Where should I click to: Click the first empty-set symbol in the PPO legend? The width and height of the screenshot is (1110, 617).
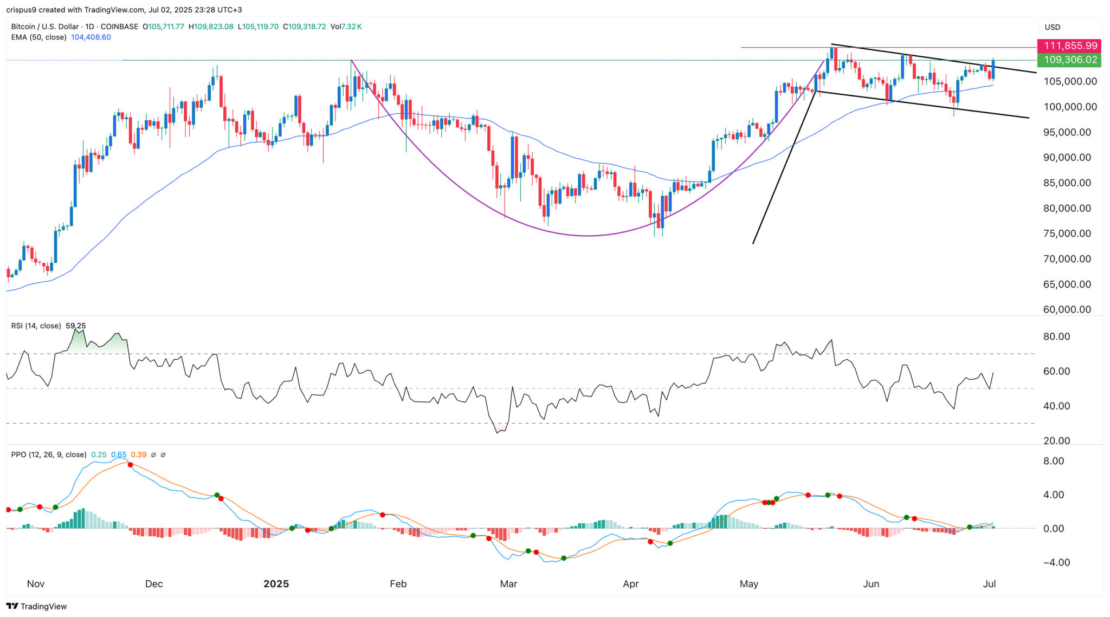[153, 455]
